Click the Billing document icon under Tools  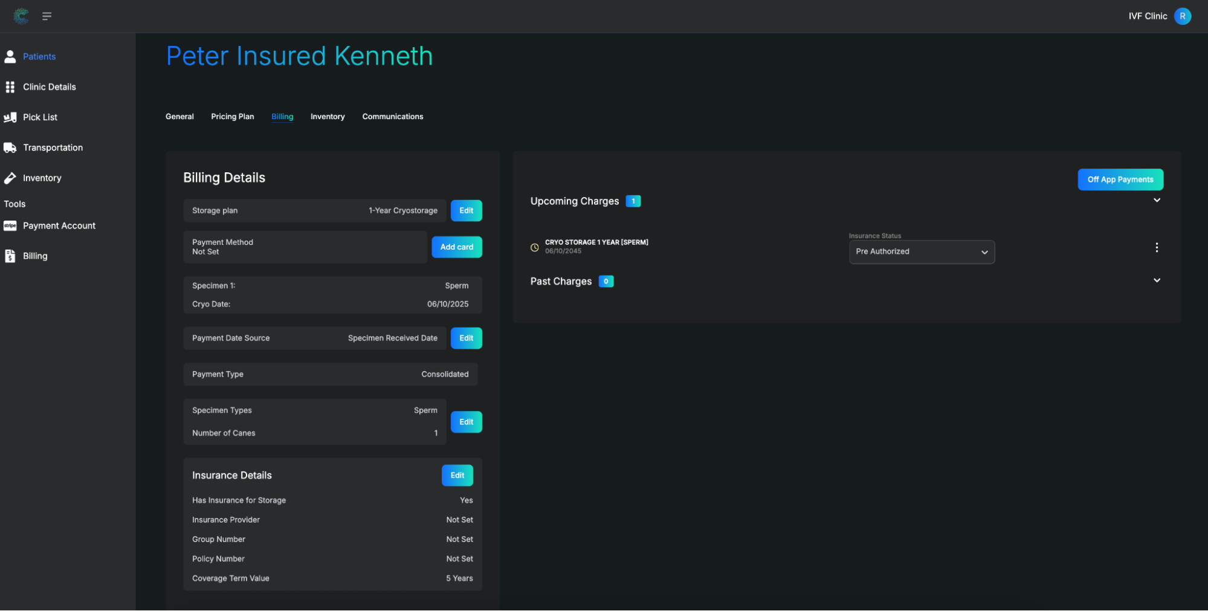click(x=10, y=256)
